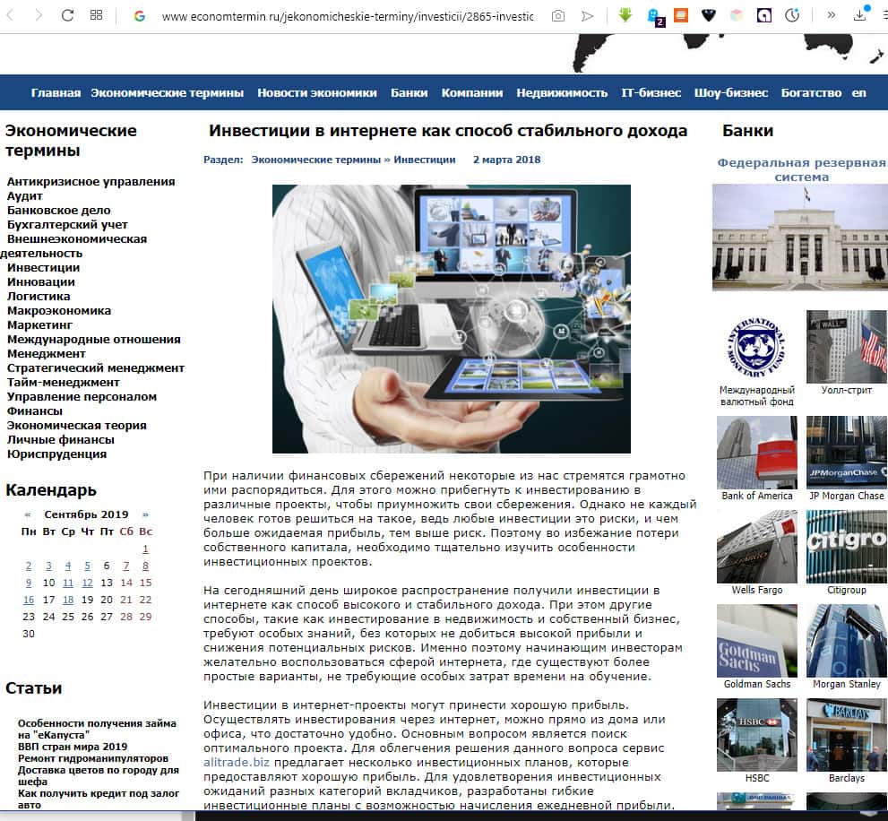Expand hidden extensions with double chevron

[x=831, y=15]
